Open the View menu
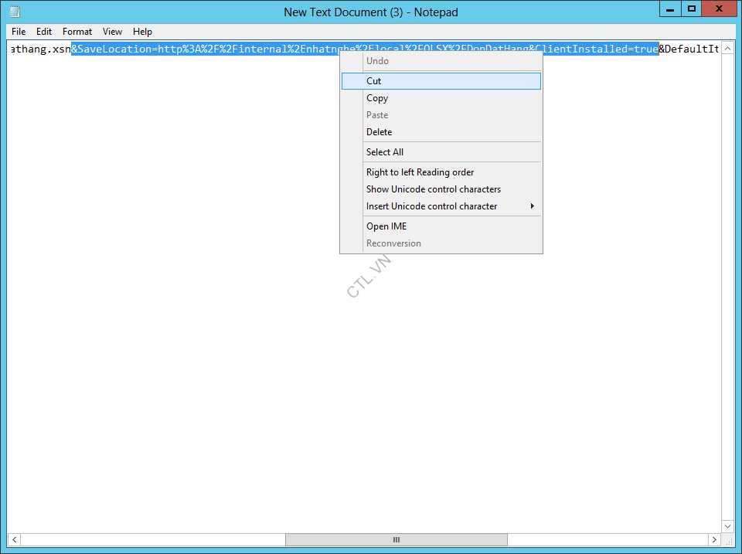The height and width of the screenshot is (554, 742). [x=113, y=32]
